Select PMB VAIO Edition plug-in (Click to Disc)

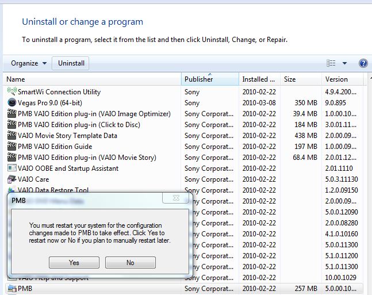click(x=79, y=125)
